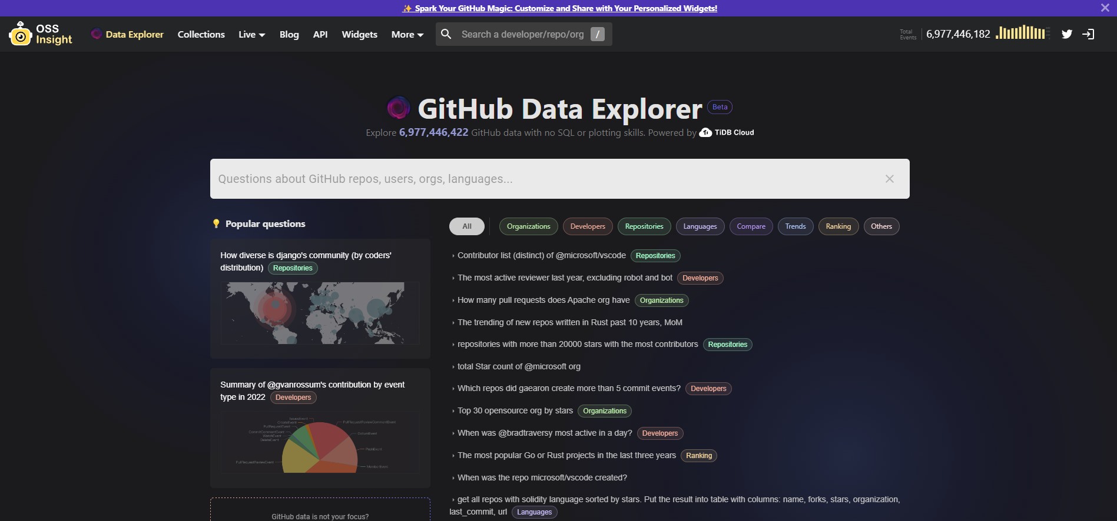Open the Live dropdown menu

click(x=252, y=34)
